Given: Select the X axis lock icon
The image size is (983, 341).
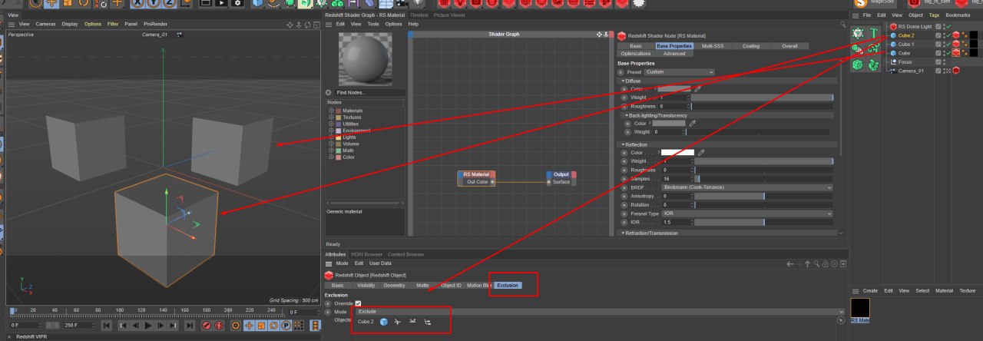Looking at the screenshot, I should pos(137,3).
